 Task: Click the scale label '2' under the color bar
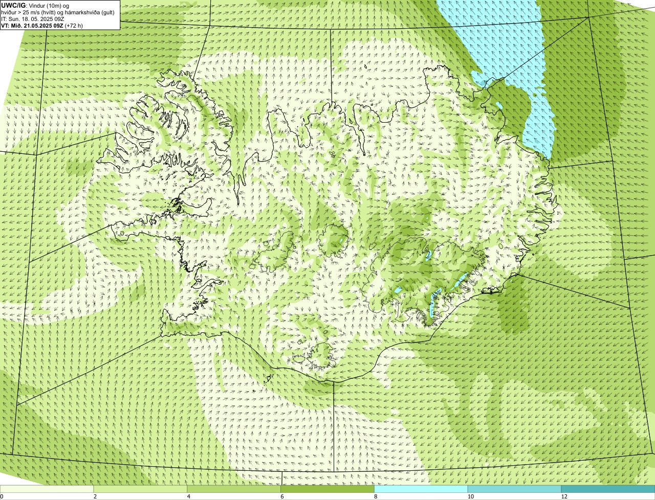tap(95, 496)
